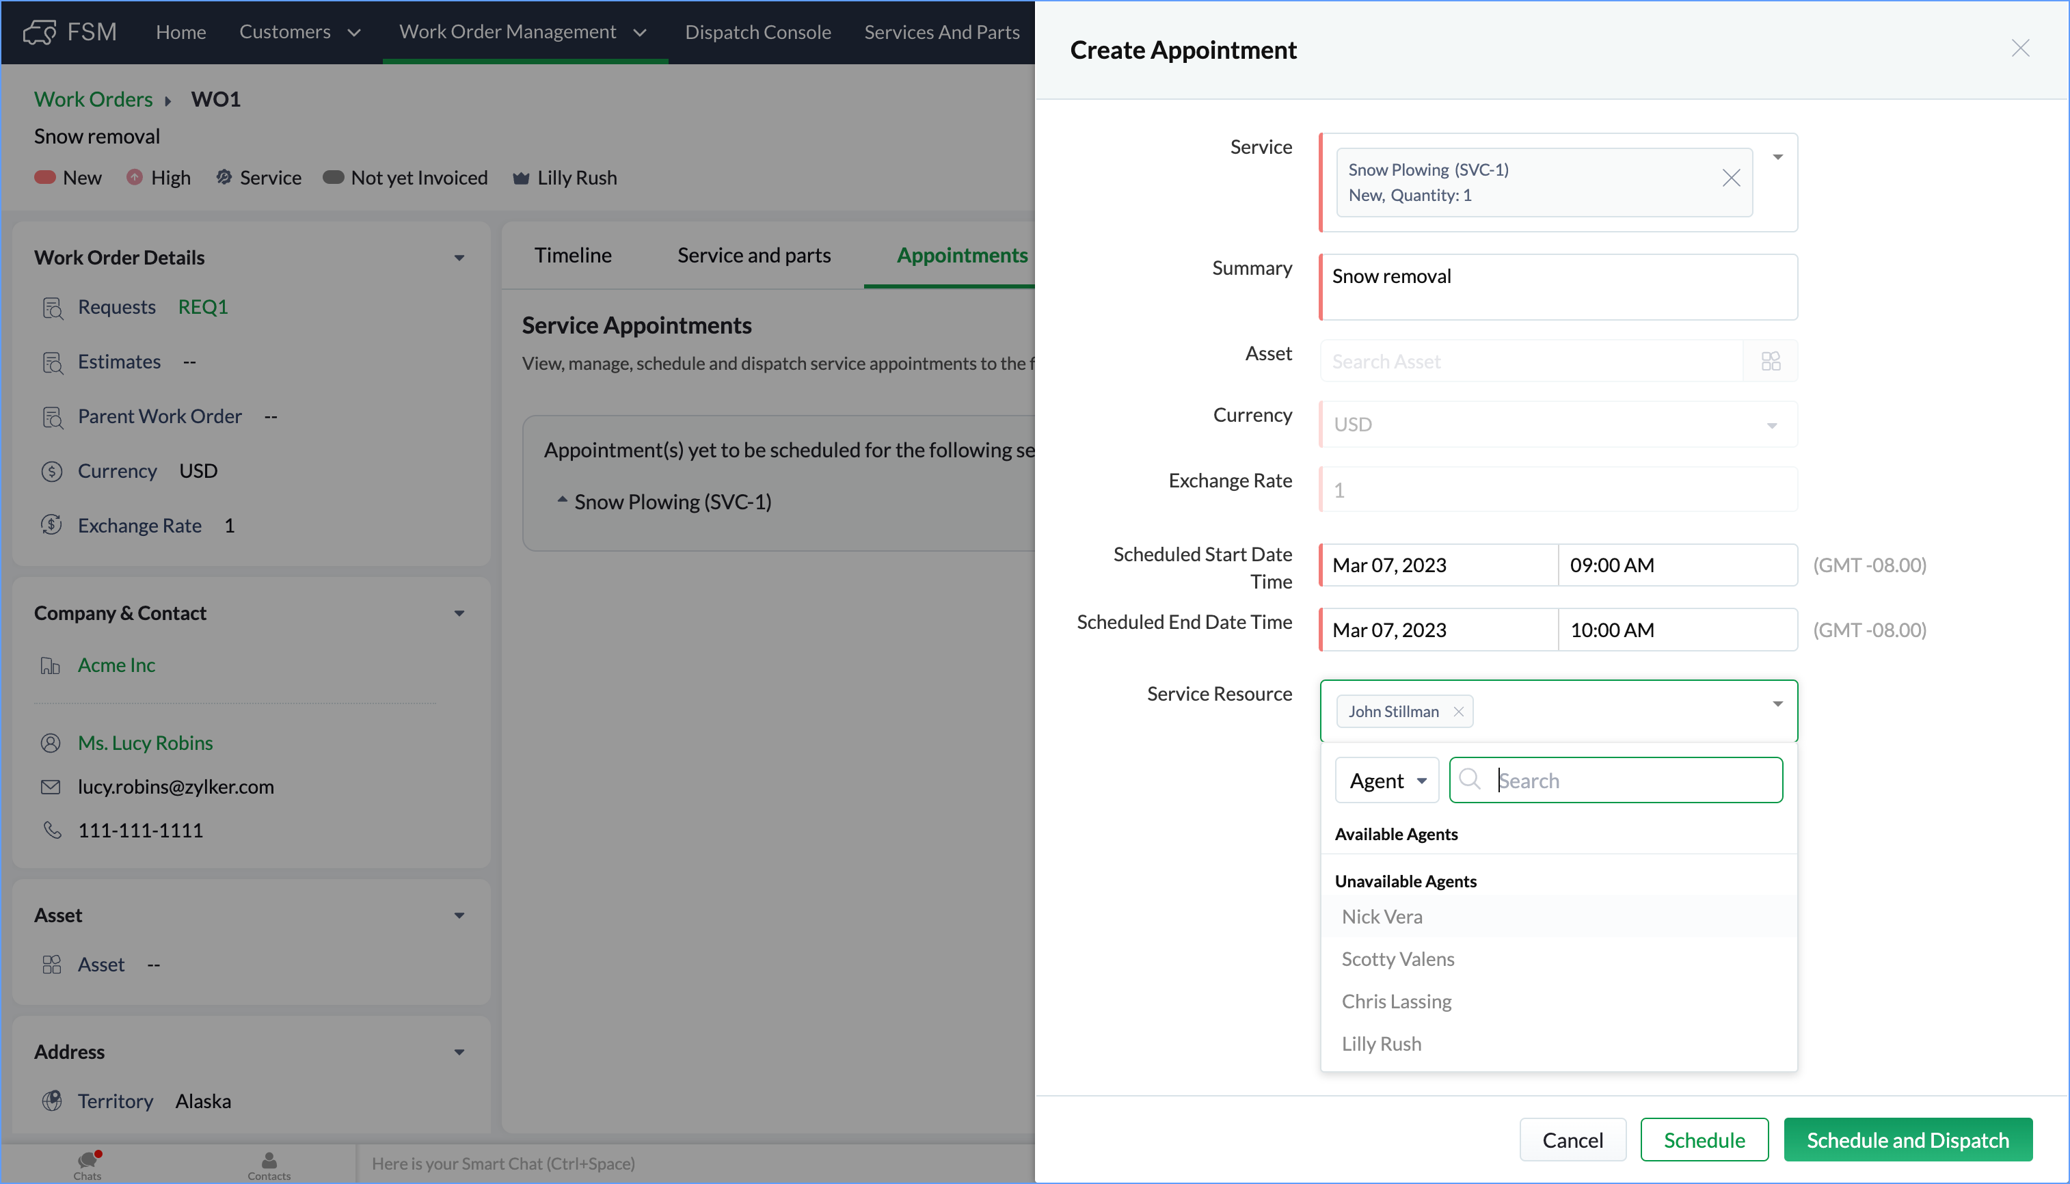Open the Dispatch Console
Screen dimensions: 2070x1184
(757, 31)
